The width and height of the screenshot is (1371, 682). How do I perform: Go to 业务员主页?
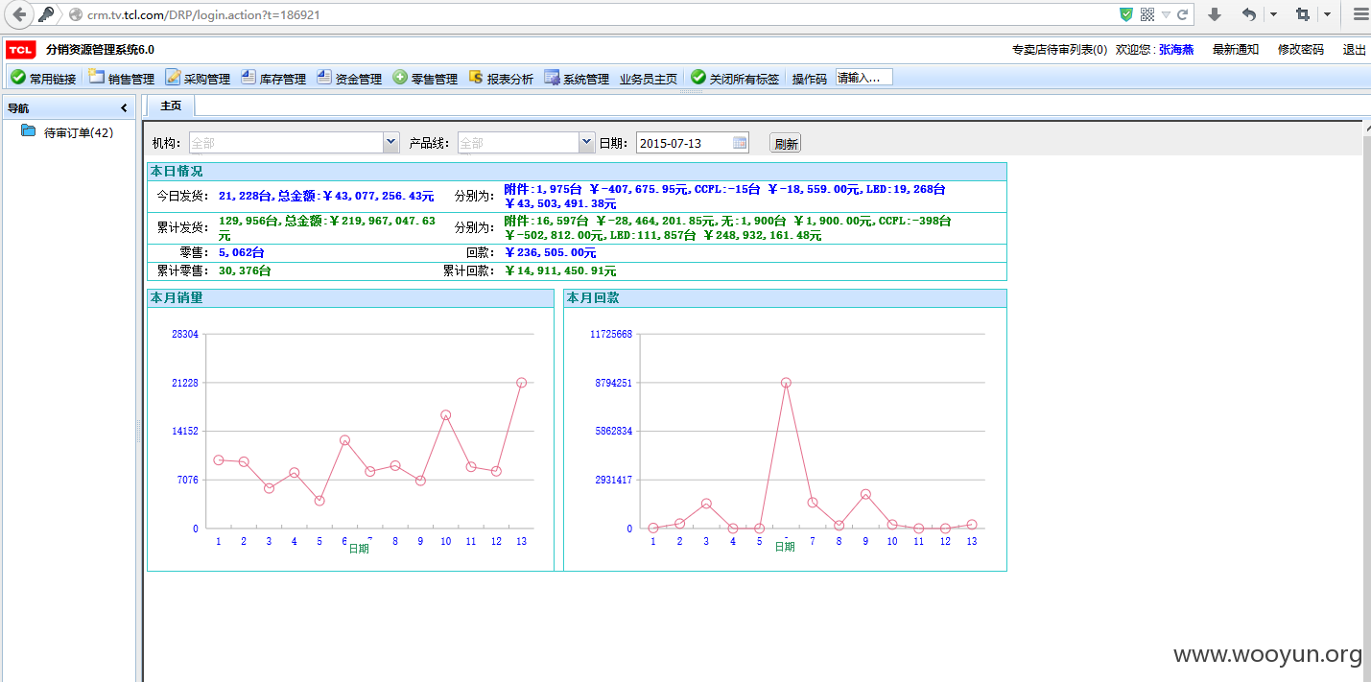point(649,79)
